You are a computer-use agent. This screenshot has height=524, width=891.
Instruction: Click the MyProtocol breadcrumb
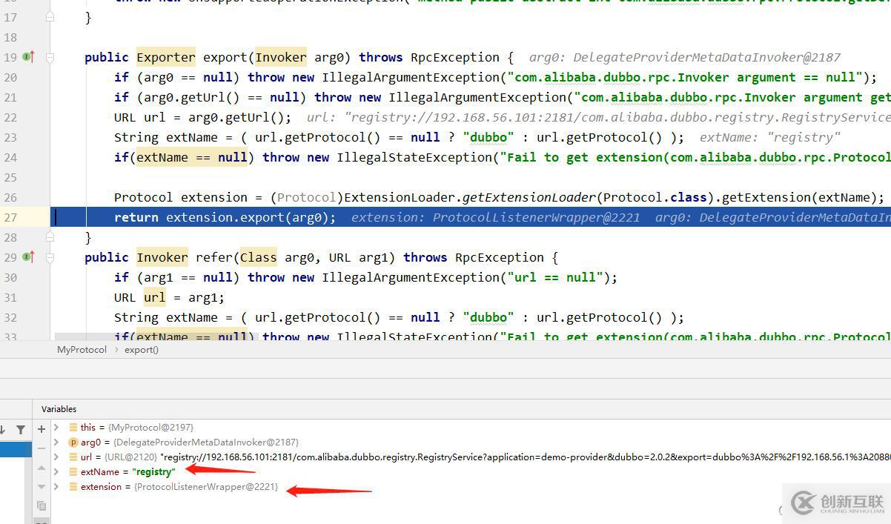[82, 350]
